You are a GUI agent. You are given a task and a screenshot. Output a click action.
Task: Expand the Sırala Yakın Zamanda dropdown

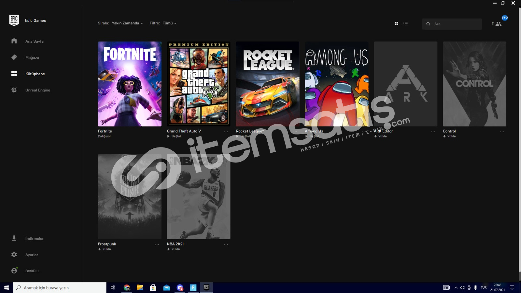127,23
